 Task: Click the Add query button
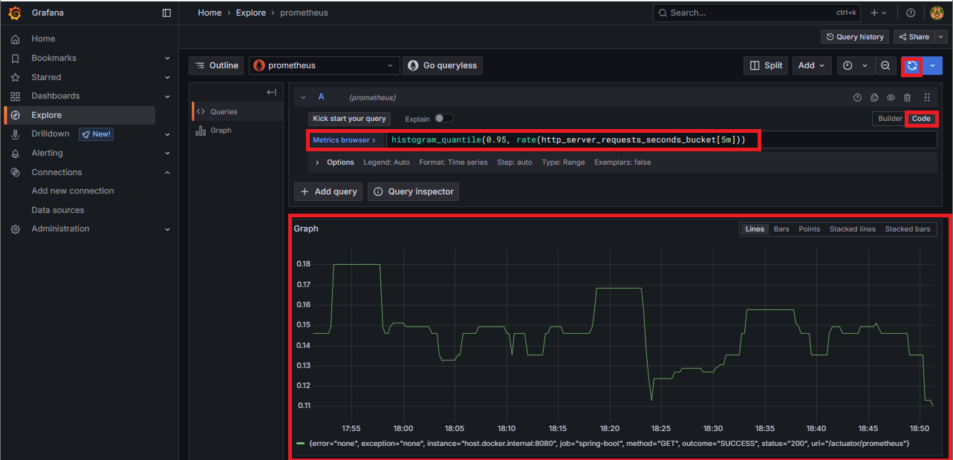coord(328,191)
